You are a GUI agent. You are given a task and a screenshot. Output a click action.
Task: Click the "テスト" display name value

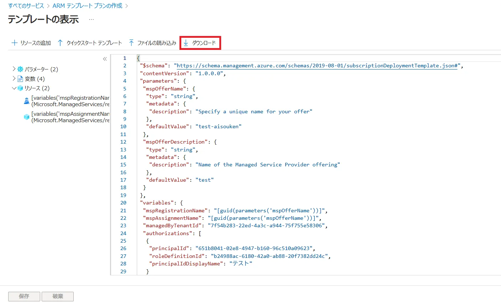tap(241, 264)
